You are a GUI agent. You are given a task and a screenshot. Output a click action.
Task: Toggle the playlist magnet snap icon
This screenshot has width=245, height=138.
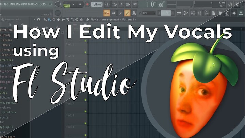[38, 20]
